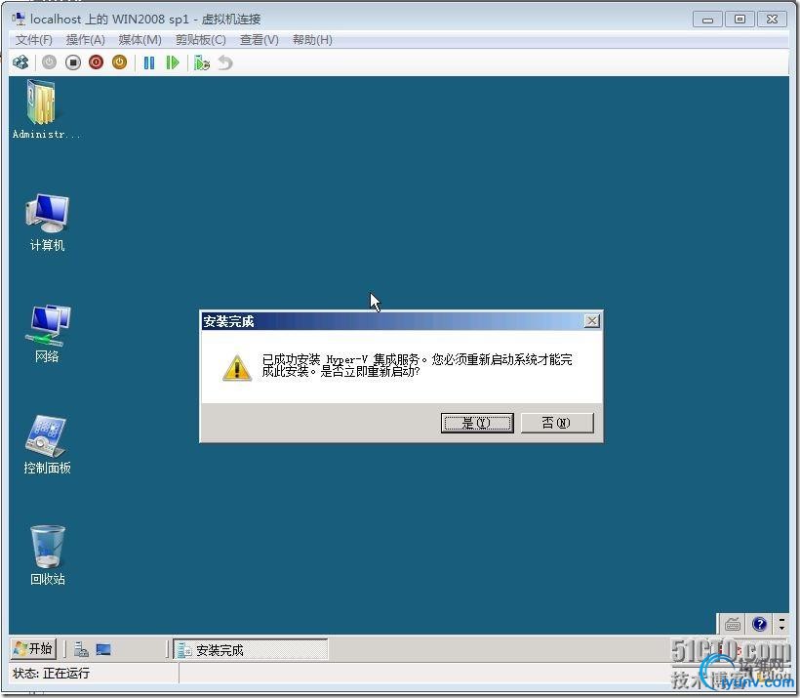Close the 安装完成 dialog
Image resolution: width=800 pixels, height=698 pixels.
(592, 320)
